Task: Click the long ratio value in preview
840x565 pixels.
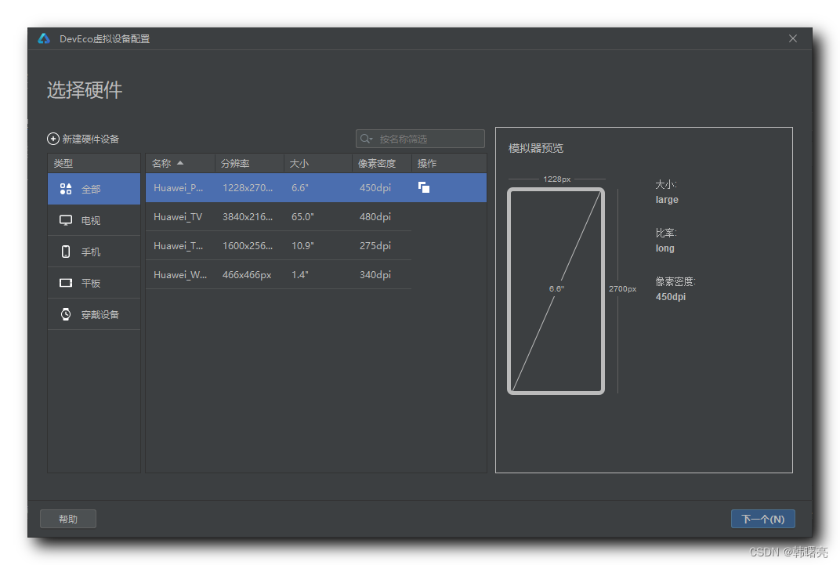Action: click(664, 248)
